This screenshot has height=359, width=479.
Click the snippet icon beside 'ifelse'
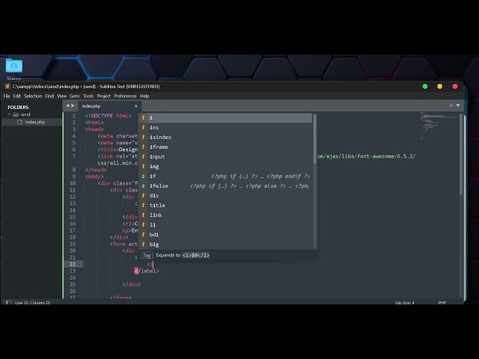click(x=143, y=186)
